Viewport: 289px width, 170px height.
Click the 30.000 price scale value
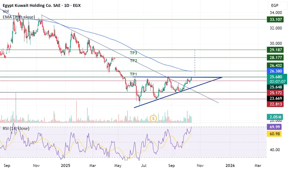click(276, 43)
